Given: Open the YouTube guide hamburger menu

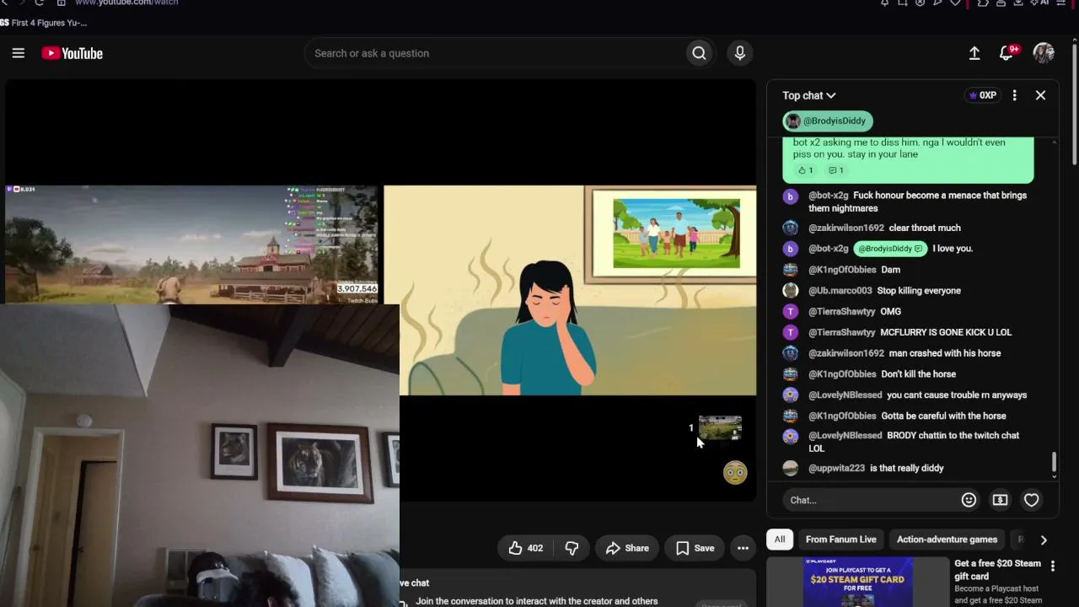Looking at the screenshot, I should (19, 53).
